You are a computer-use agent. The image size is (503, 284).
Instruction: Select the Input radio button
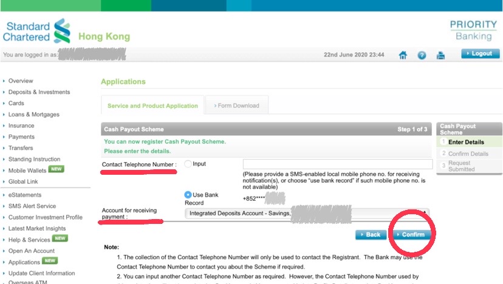(x=188, y=164)
